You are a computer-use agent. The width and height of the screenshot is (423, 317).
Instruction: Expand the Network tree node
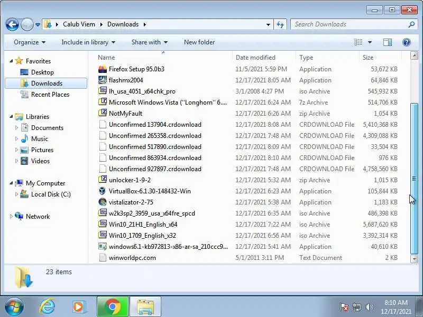(11, 217)
